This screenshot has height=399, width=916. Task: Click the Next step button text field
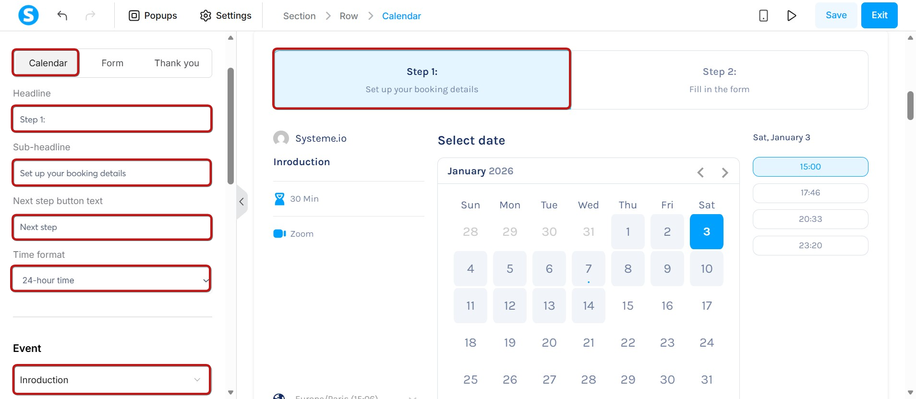(x=111, y=227)
